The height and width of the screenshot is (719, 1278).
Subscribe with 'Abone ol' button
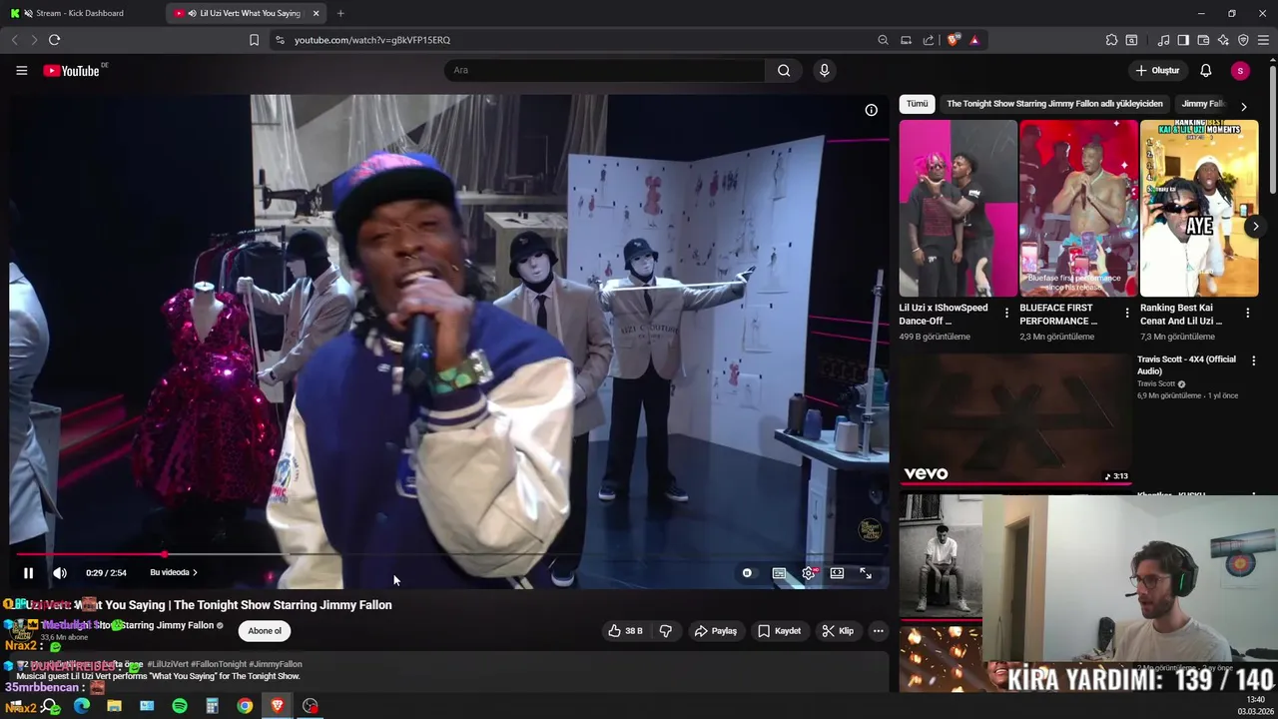pyautogui.click(x=265, y=631)
